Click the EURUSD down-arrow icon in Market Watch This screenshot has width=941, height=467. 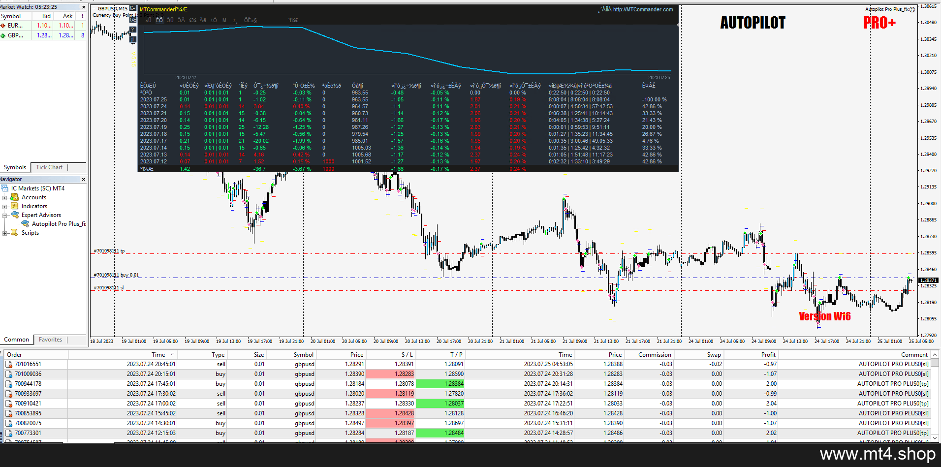(x=3, y=26)
